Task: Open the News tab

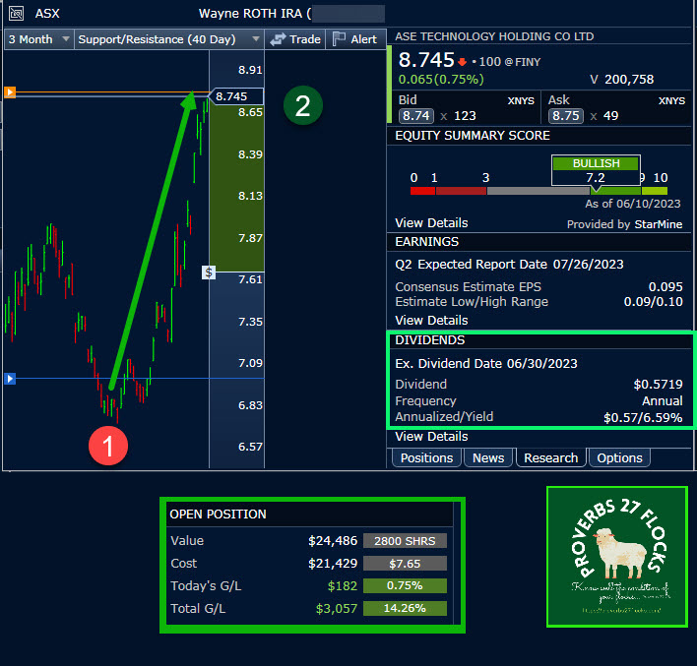Action: pos(488,457)
